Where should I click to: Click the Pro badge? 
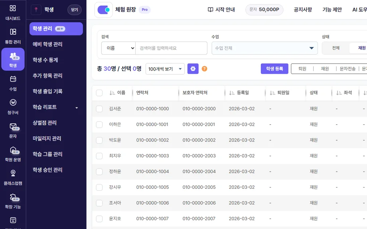[145, 10]
